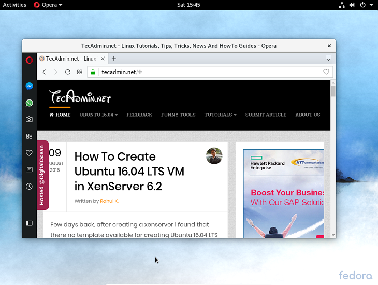Open the FEEDBACK nav item
The height and width of the screenshot is (285, 378).
coord(139,115)
